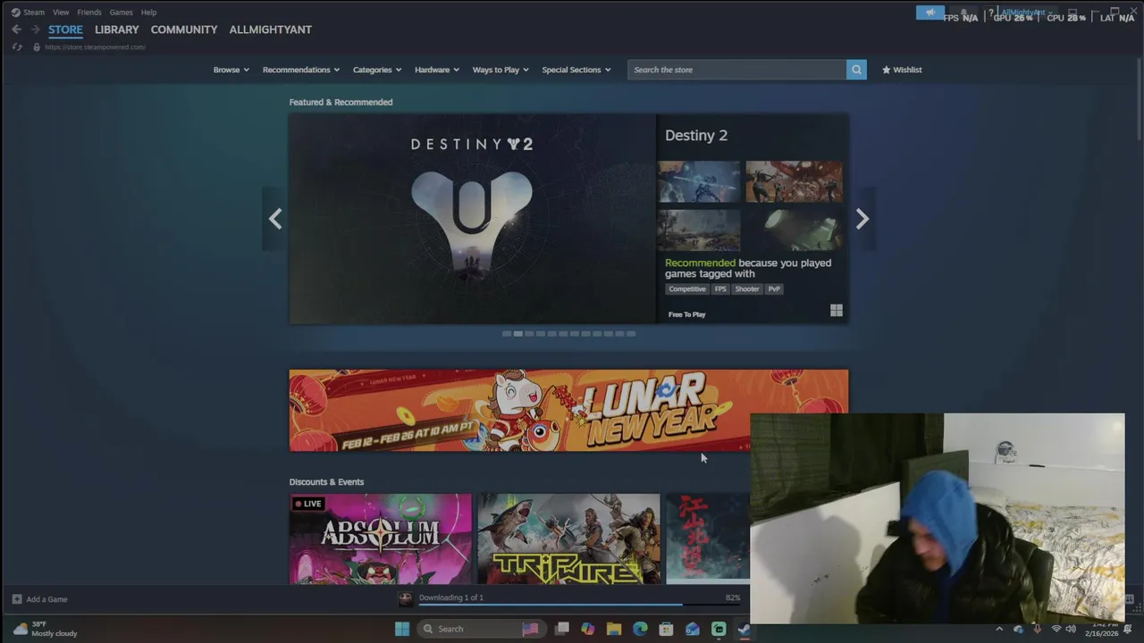This screenshot has height=643, width=1144.
Task: Go forward with the browser forward arrow
Action: pos(36,29)
